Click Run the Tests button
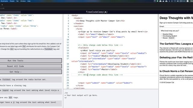The width and height of the screenshot is (193, 108). click(31, 61)
